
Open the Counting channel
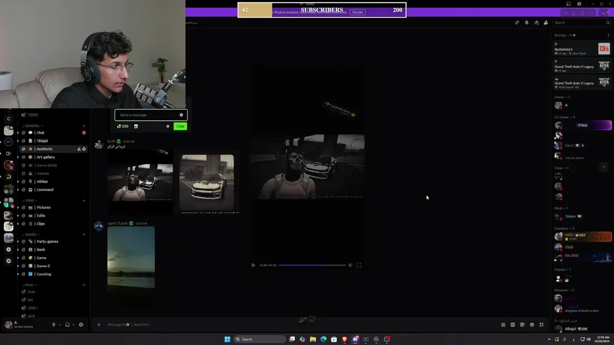coord(53,274)
